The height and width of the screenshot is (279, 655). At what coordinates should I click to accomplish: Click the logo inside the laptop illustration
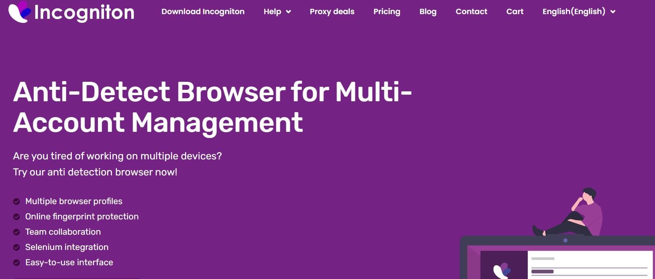click(502, 270)
